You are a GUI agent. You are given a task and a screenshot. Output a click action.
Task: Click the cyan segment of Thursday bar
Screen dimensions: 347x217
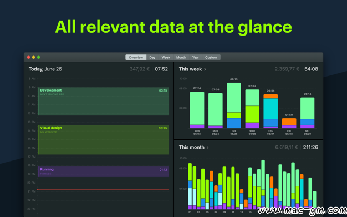click(x=271, y=109)
